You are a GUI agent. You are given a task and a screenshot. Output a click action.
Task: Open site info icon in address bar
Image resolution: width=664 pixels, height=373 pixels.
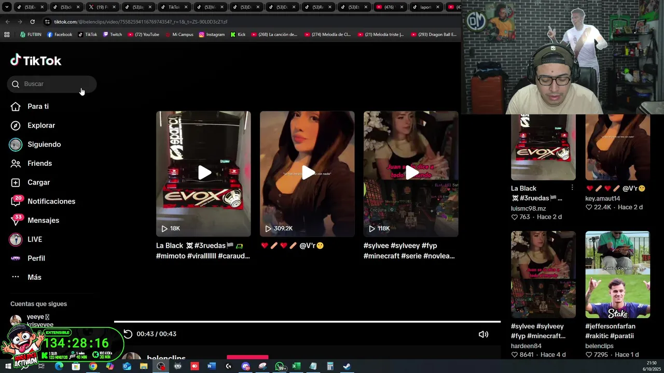48,22
